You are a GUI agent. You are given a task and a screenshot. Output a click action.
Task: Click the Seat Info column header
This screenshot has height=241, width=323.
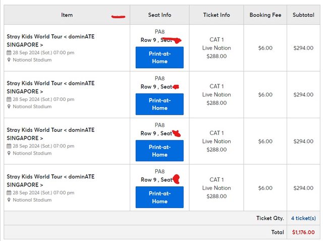159,15
